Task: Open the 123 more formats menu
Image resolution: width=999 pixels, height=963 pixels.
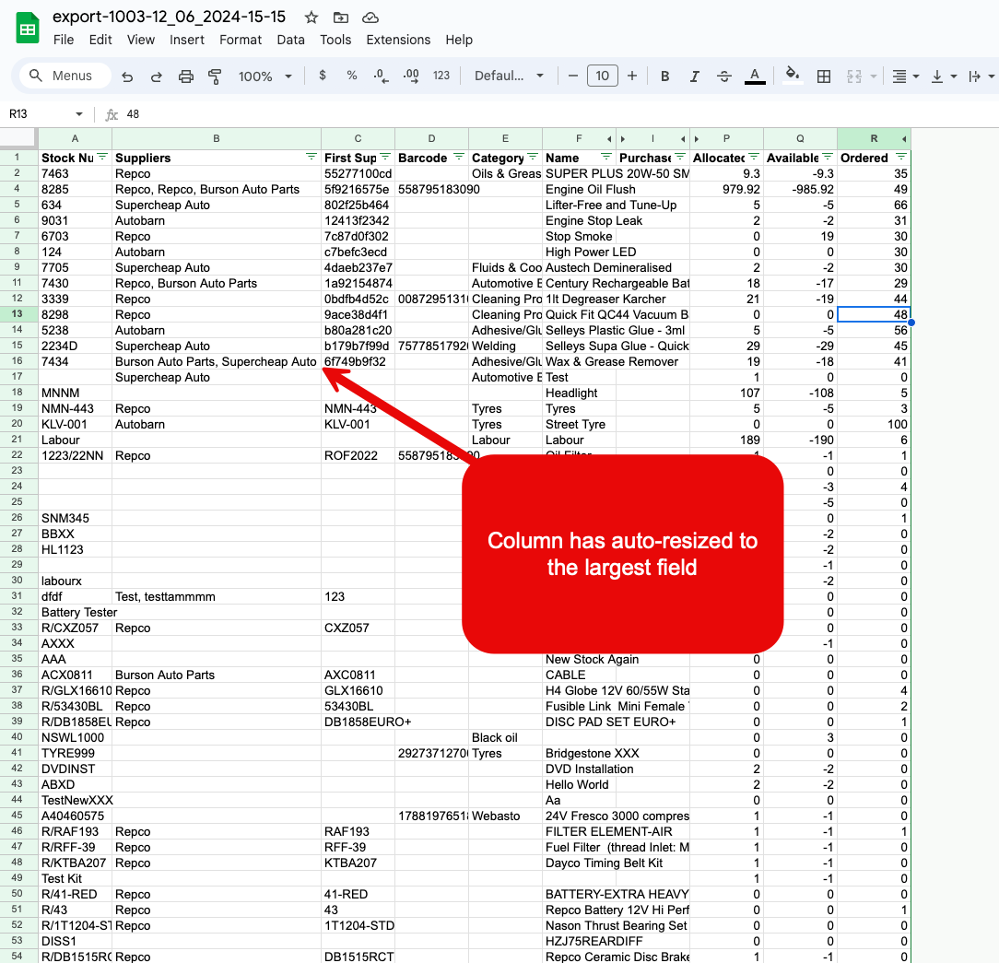Action: click(x=441, y=76)
